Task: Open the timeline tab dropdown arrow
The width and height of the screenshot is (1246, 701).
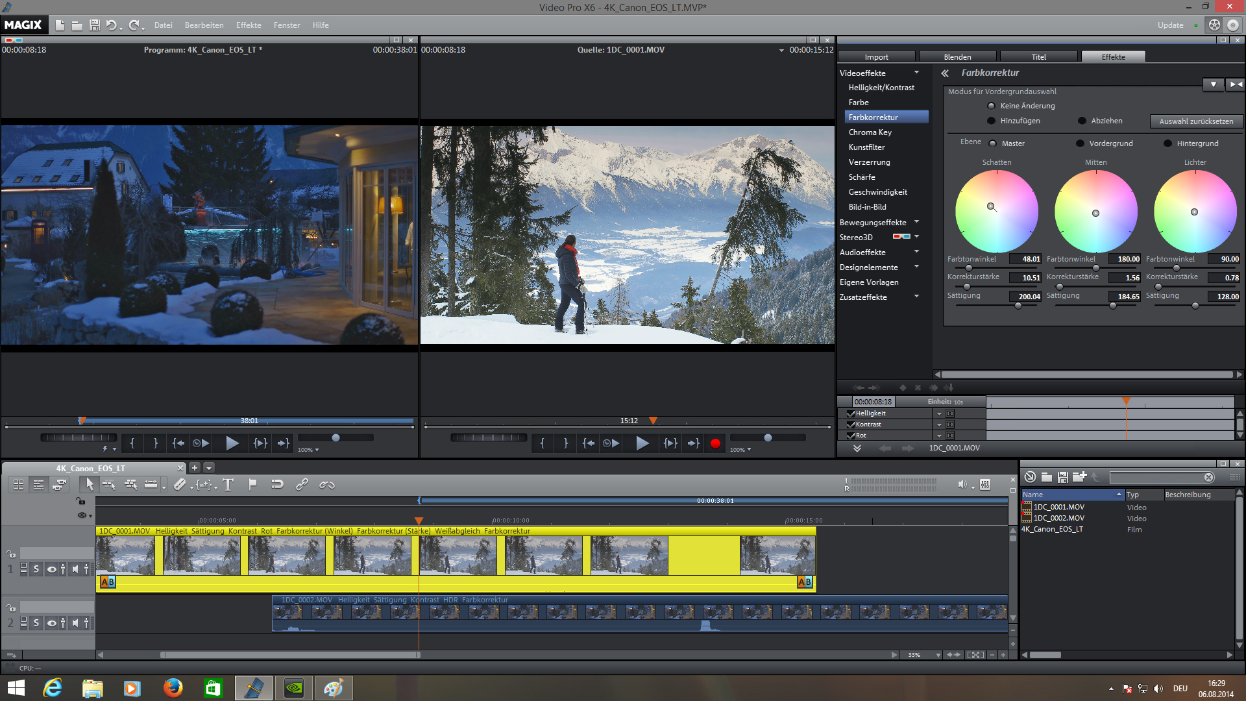Action: [209, 468]
